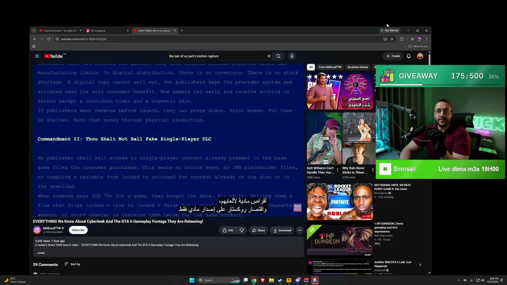Go back in browser history

[34, 39]
